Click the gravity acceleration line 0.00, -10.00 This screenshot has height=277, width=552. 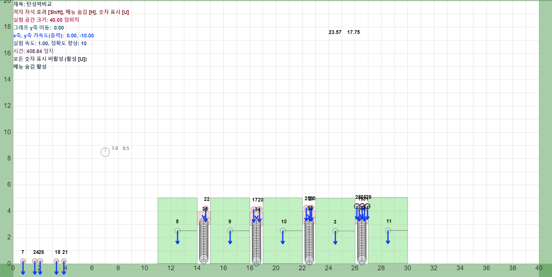[54, 35]
